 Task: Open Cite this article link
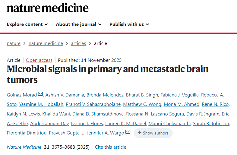[110, 147]
